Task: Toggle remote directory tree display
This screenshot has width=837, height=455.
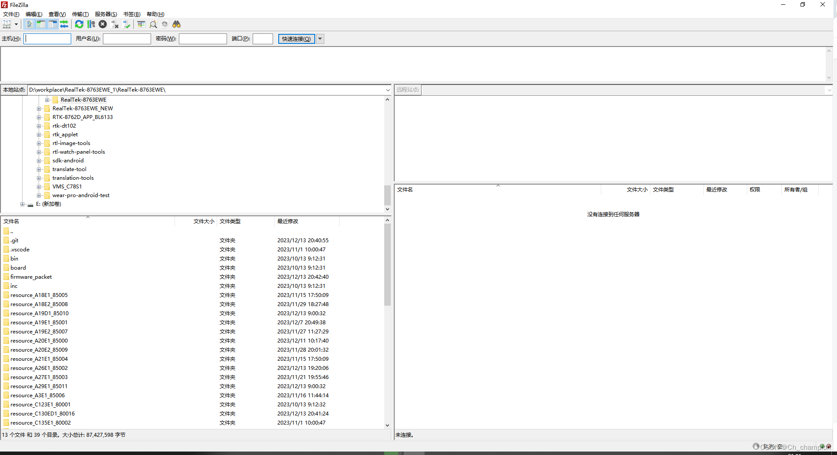Action: tap(53, 24)
